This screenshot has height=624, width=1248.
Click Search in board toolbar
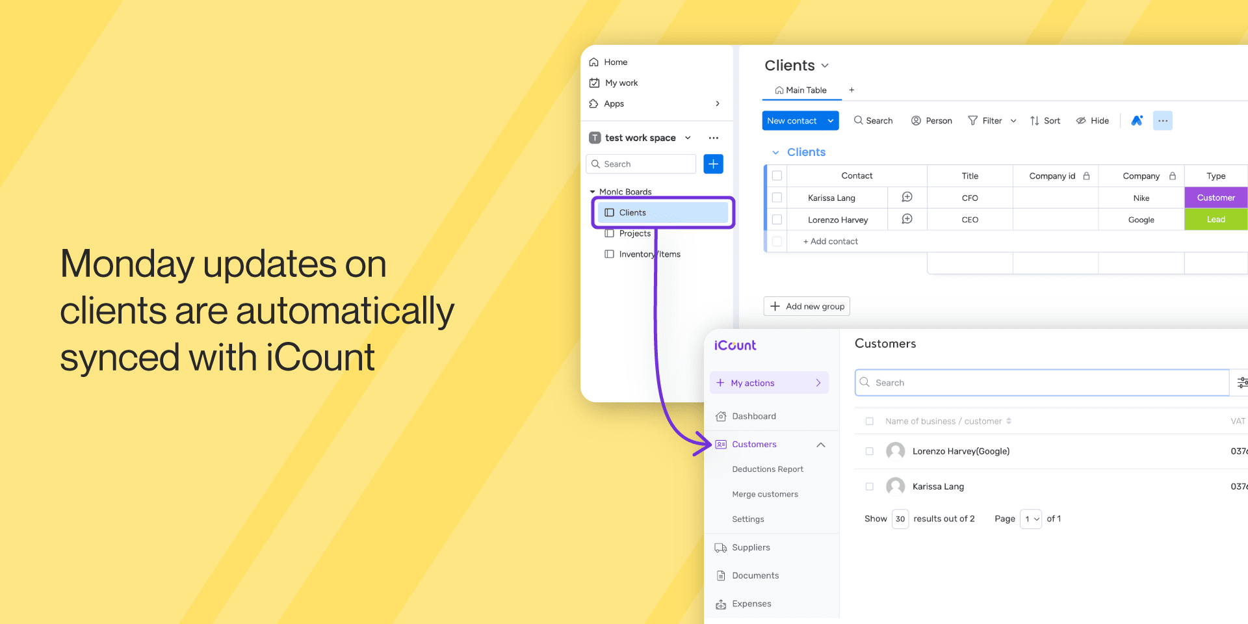pos(873,121)
